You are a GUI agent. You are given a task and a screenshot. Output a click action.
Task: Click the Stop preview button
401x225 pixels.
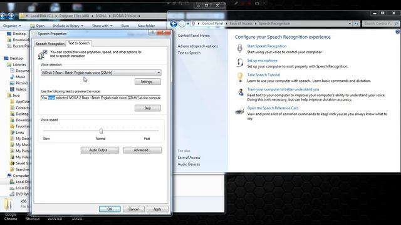click(x=148, y=108)
